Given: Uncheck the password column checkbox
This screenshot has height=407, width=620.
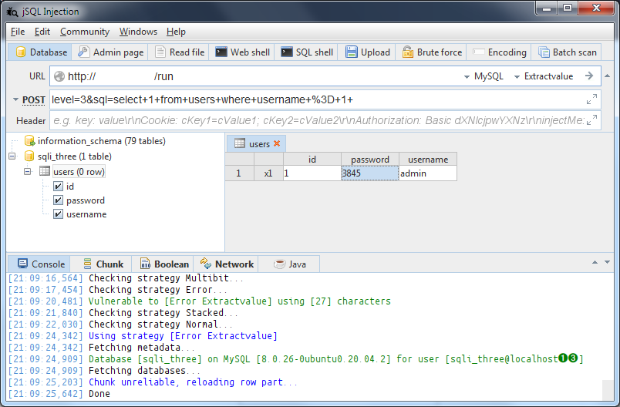Looking at the screenshot, I should pyautogui.click(x=58, y=200).
